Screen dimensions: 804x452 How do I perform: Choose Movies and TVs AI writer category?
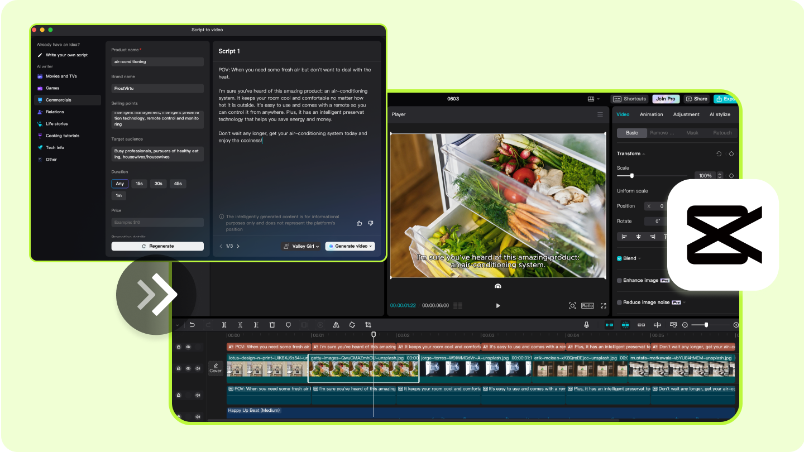coord(68,76)
